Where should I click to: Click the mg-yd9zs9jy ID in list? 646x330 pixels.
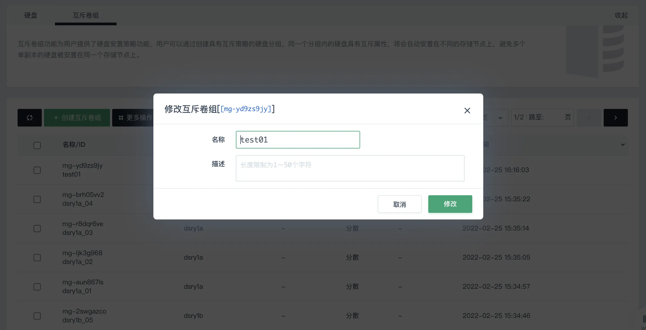82,166
